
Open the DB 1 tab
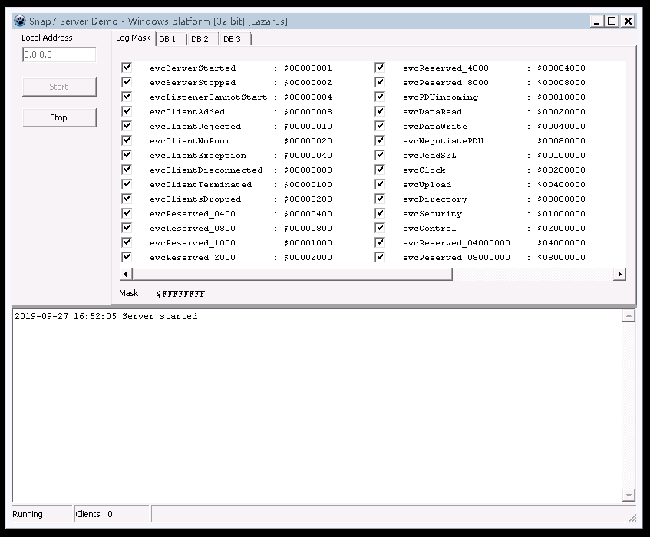coord(171,39)
